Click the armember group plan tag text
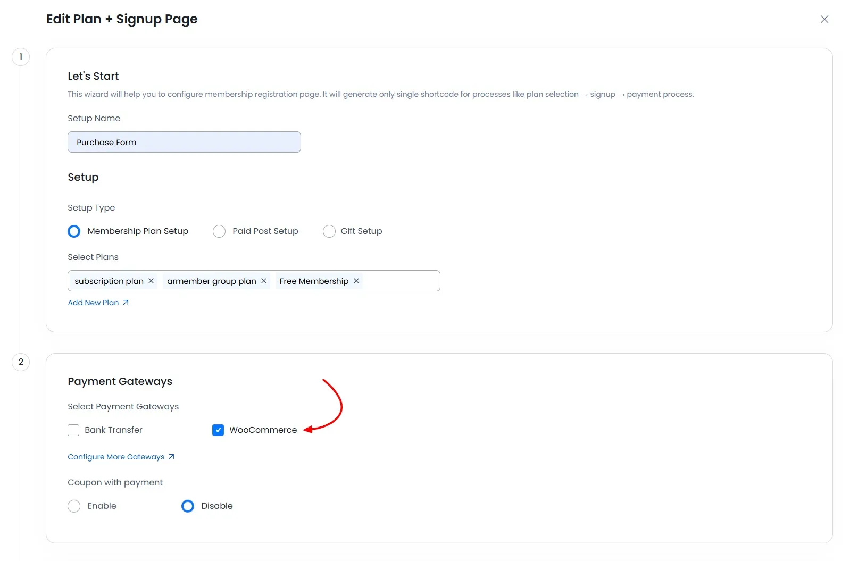 coord(212,281)
